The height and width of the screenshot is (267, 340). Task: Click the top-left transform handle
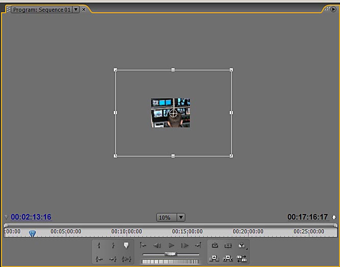click(115, 70)
